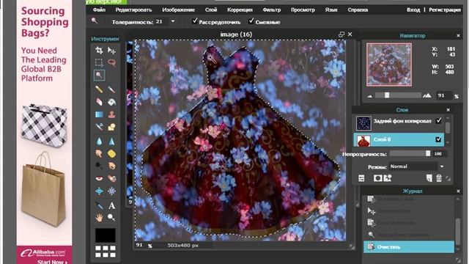Screen dimensions: 469x264
Task: Select the Sharpen tool
Action: tap(111, 141)
